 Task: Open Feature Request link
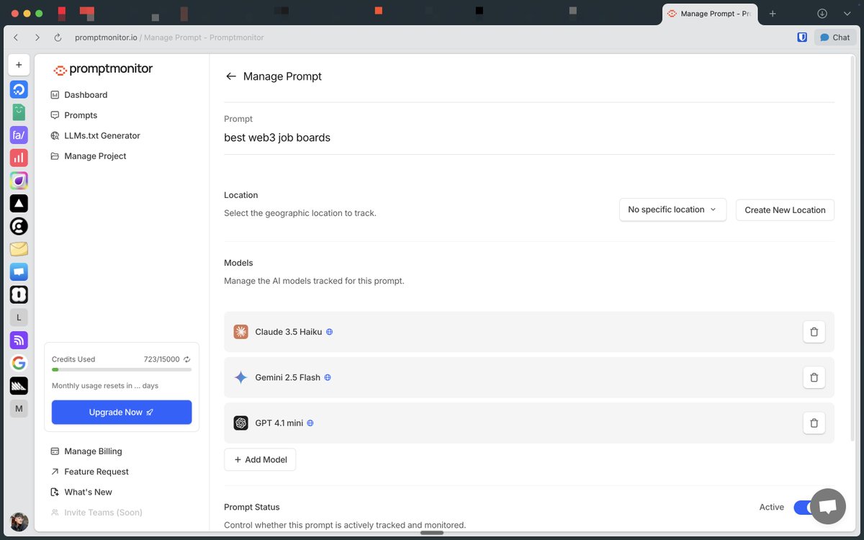tap(90, 472)
